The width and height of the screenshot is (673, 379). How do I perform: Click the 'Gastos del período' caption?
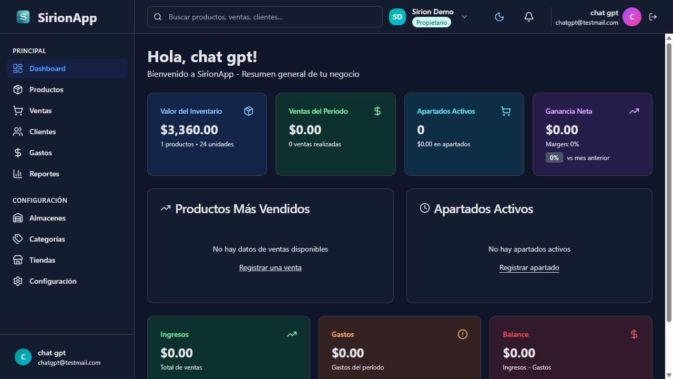(358, 367)
